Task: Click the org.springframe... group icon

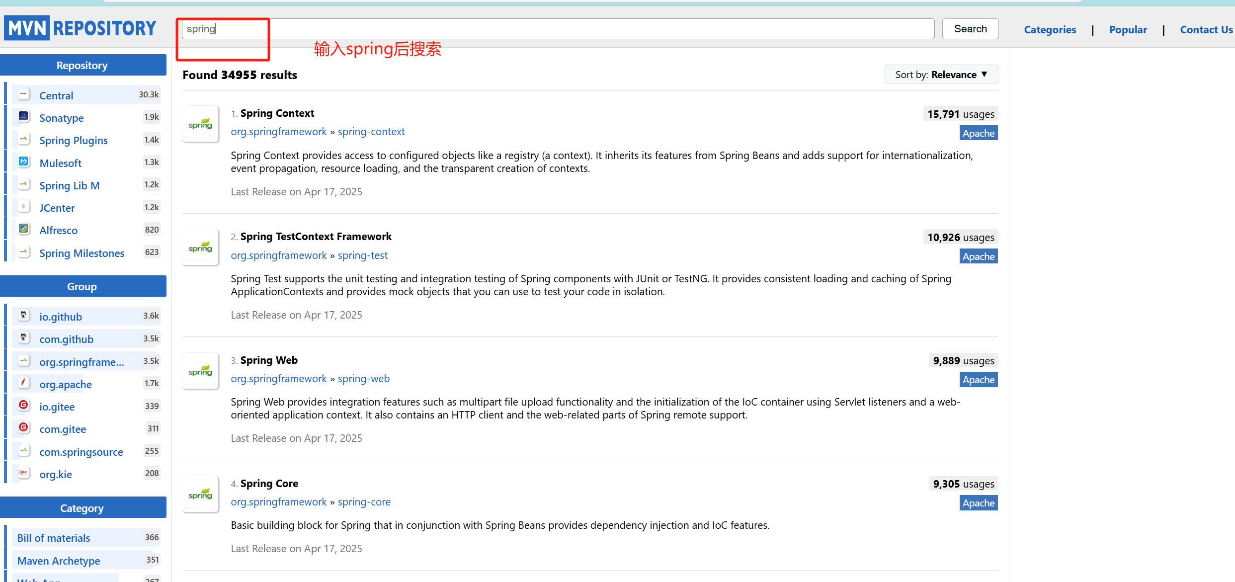Action: pos(23,361)
